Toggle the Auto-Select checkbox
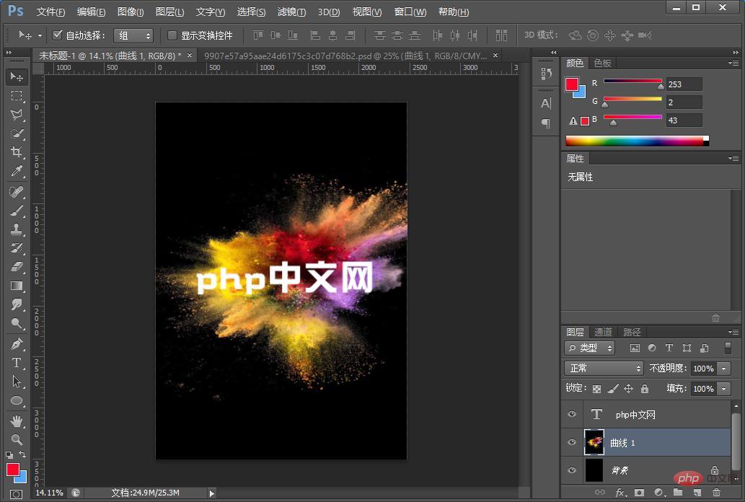The image size is (745, 502). [x=58, y=35]
